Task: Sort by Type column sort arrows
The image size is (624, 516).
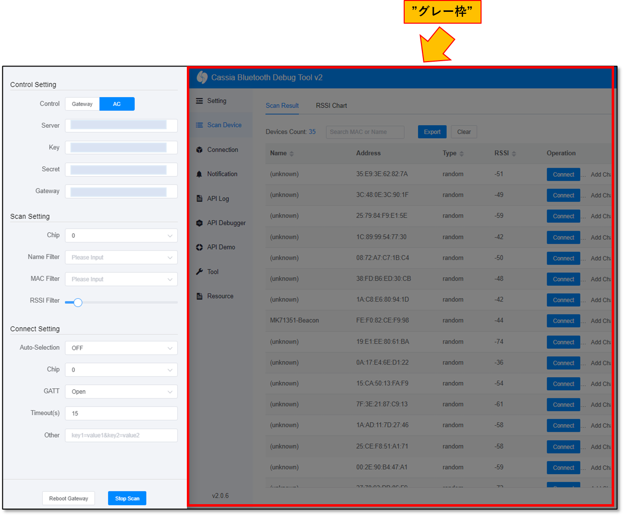Action: [x=461, y=153]
